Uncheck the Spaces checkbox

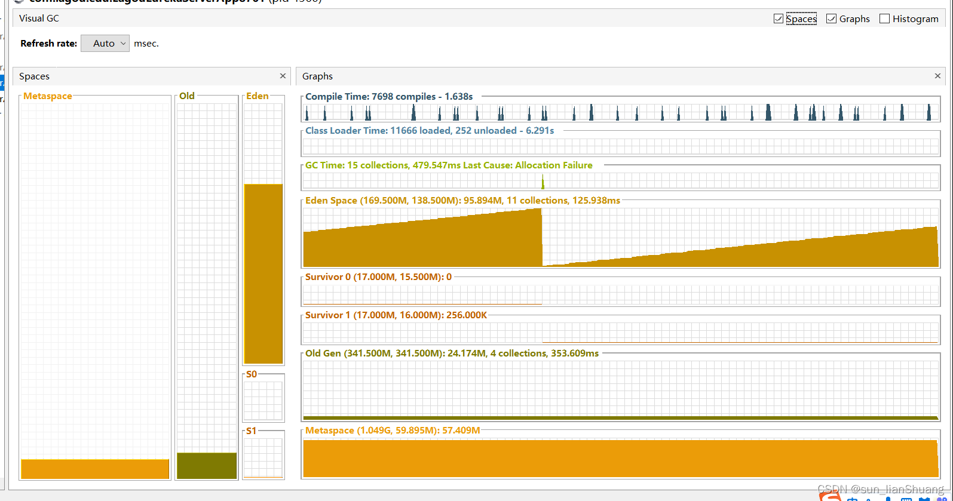coord(778,19)
